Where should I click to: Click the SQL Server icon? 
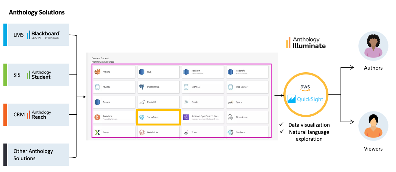[x=230, y=87]
